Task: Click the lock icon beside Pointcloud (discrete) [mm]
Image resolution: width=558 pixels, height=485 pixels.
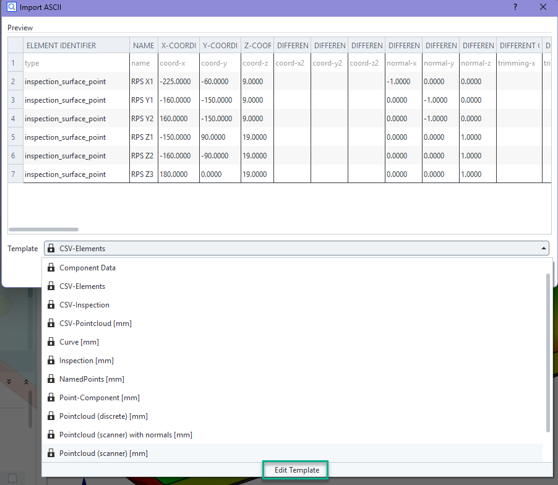Action: (x=51, y=416)
